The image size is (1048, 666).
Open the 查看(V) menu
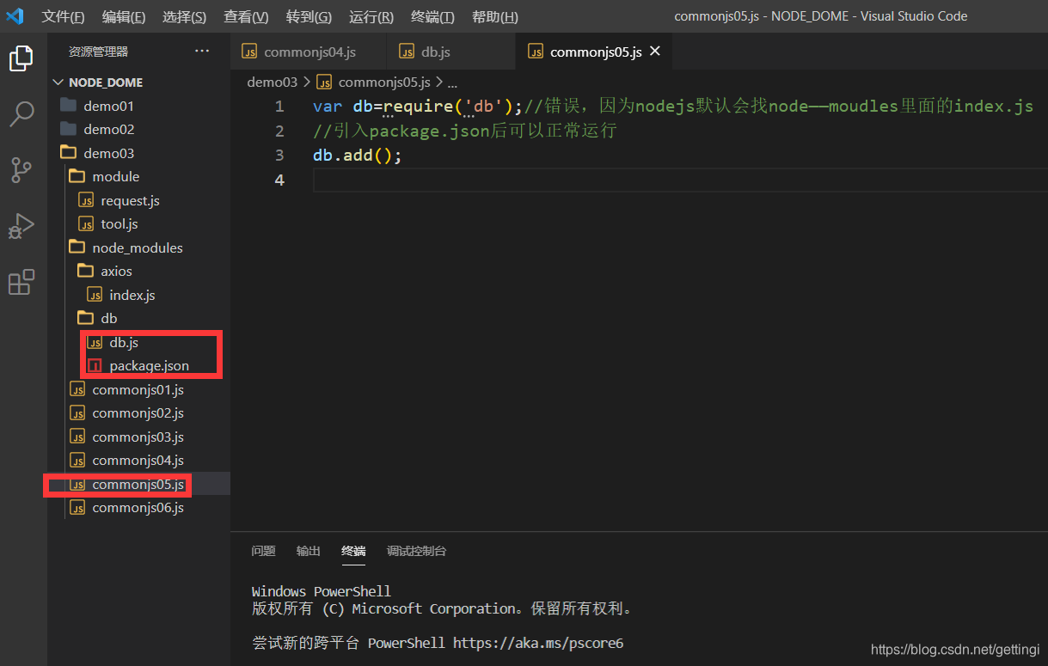[x=246, y=16]
